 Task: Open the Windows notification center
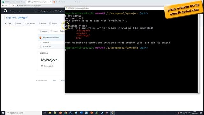201,113
